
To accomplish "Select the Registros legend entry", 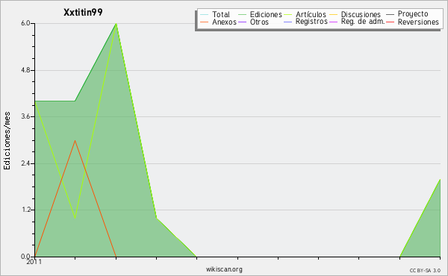I will [x=311, y=22].
